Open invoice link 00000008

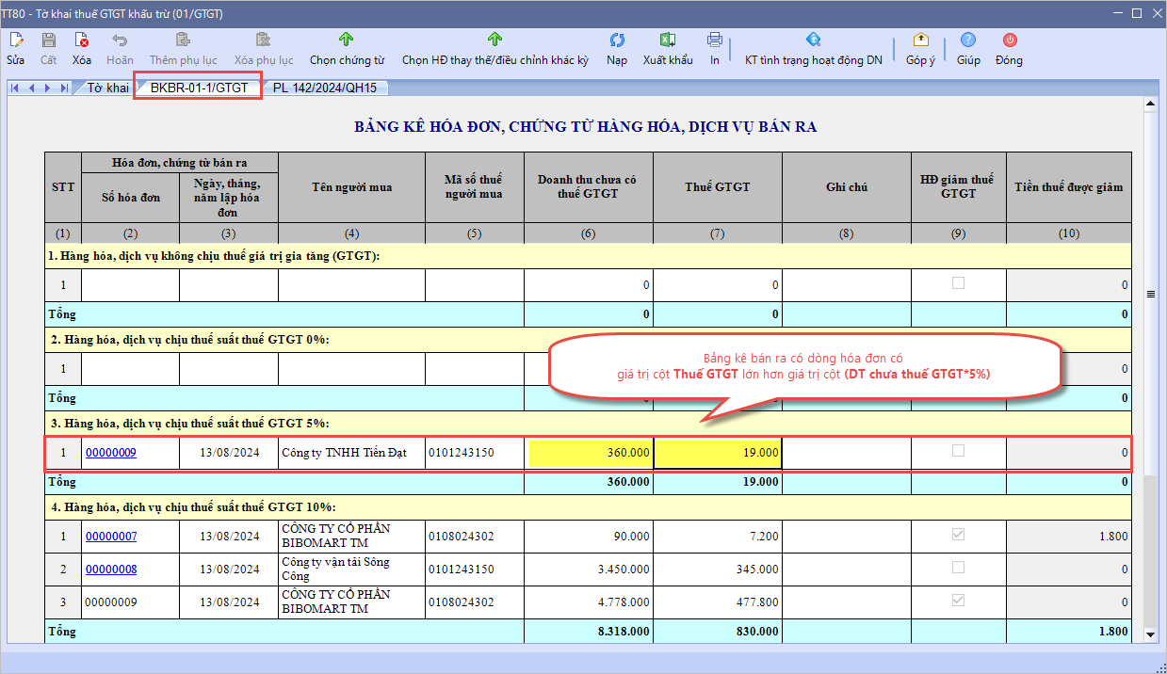click(x=111, y=570)
